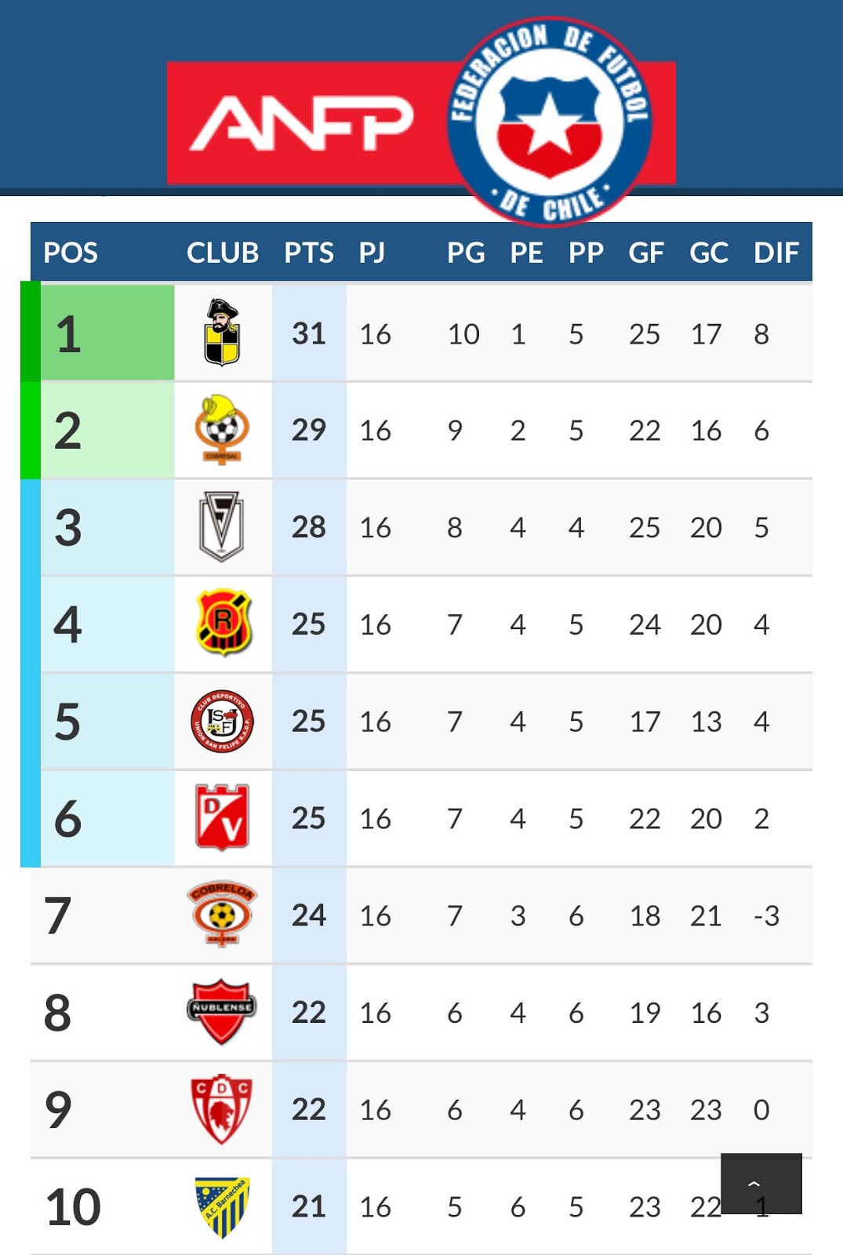This screenshot has width=843, height=1255.
Task: Sort table by PTS column header
Action: pos(308,253)
